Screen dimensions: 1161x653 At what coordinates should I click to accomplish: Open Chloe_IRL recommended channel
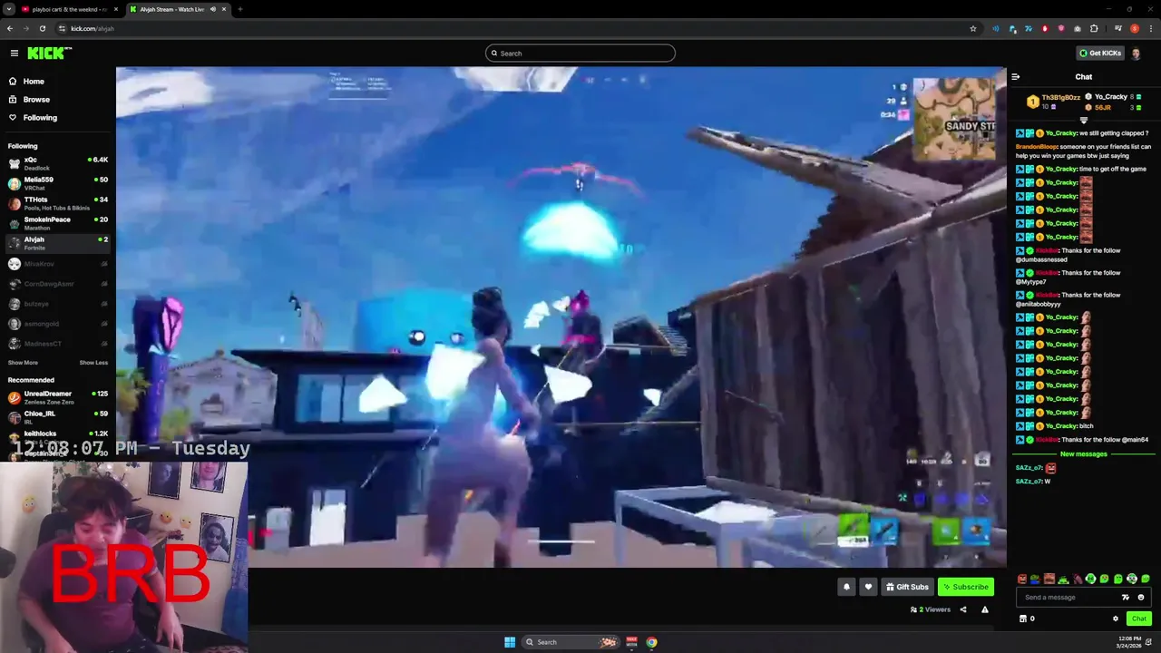click(x=58, y=417)
